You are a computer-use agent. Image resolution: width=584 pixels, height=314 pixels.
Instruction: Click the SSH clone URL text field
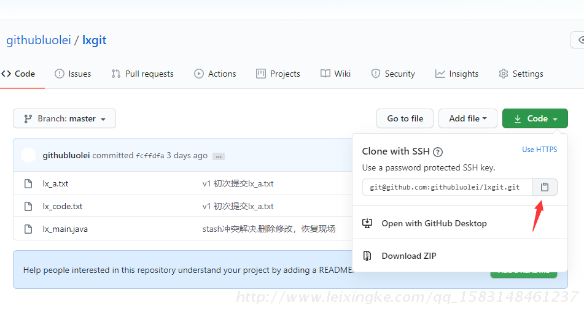(x=447, y=187)
